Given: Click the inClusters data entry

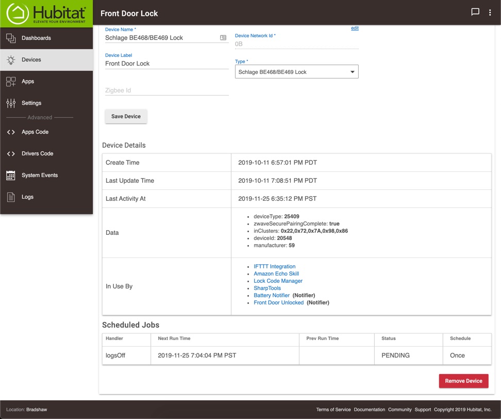Looking at the screenshot, I should coord(300,231).
